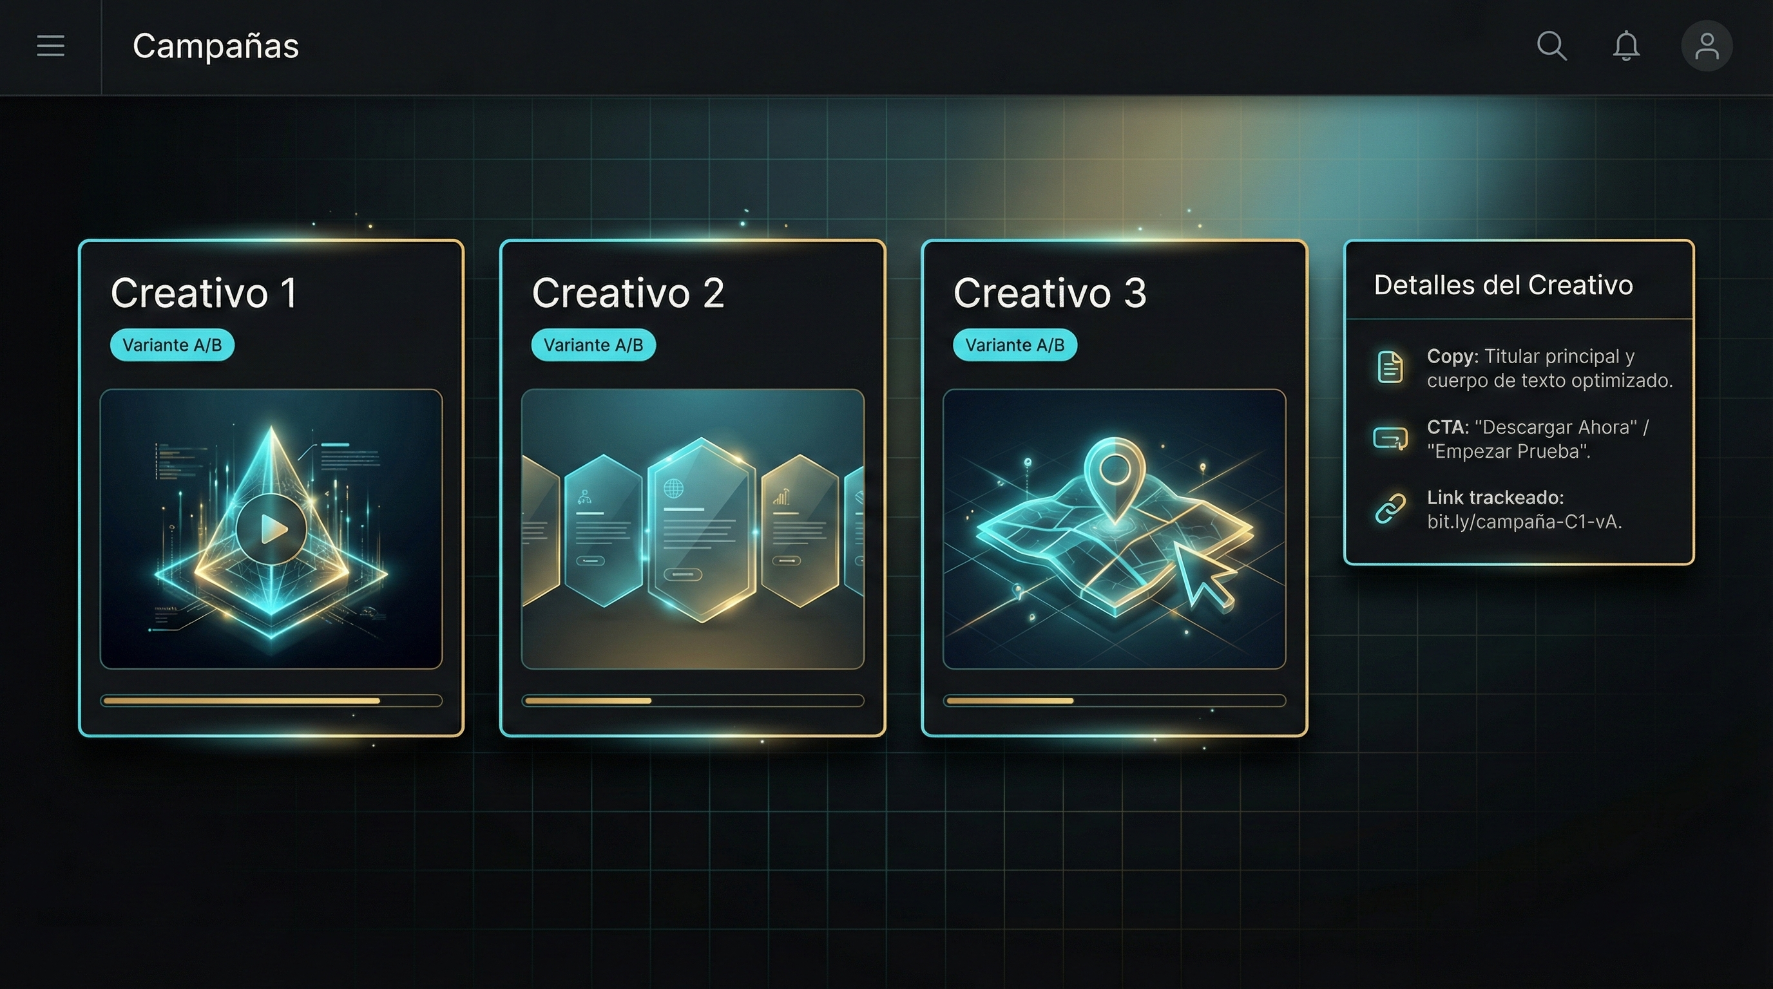
Task: Click the CTA button icon
Action: pyautogui.click(x=1390, y=438)
